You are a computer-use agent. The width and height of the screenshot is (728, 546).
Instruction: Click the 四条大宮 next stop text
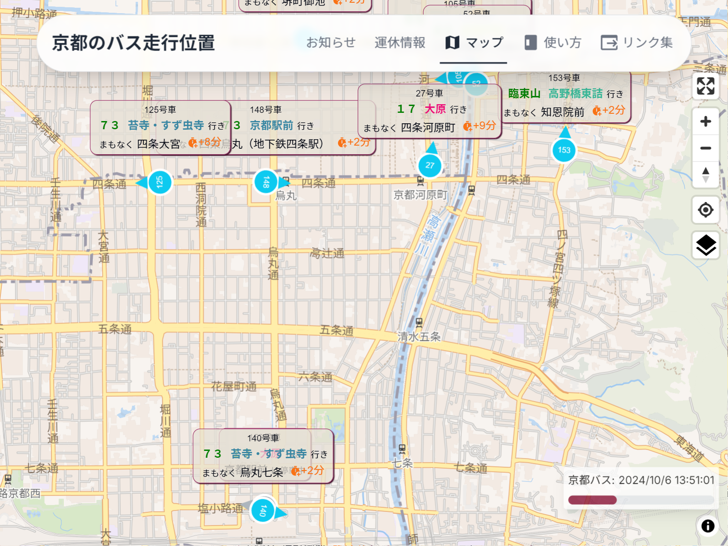point(159,144)
